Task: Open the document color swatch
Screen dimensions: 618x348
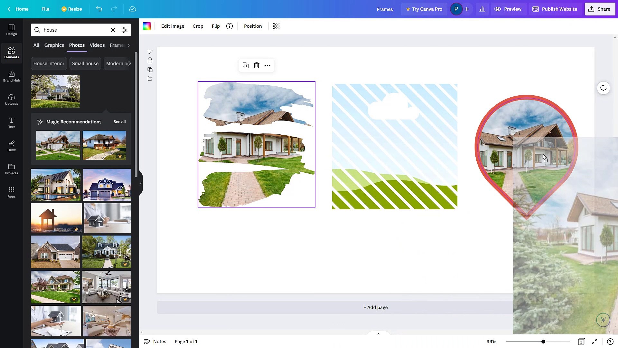Action: click(147, 26)
